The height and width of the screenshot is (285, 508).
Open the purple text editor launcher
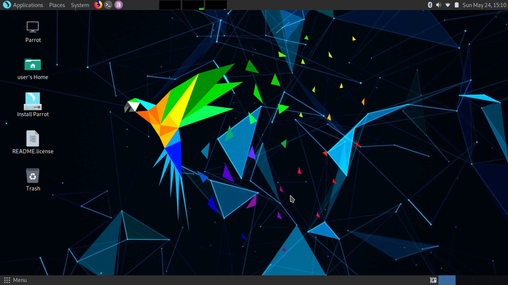(x=118, y=5)
